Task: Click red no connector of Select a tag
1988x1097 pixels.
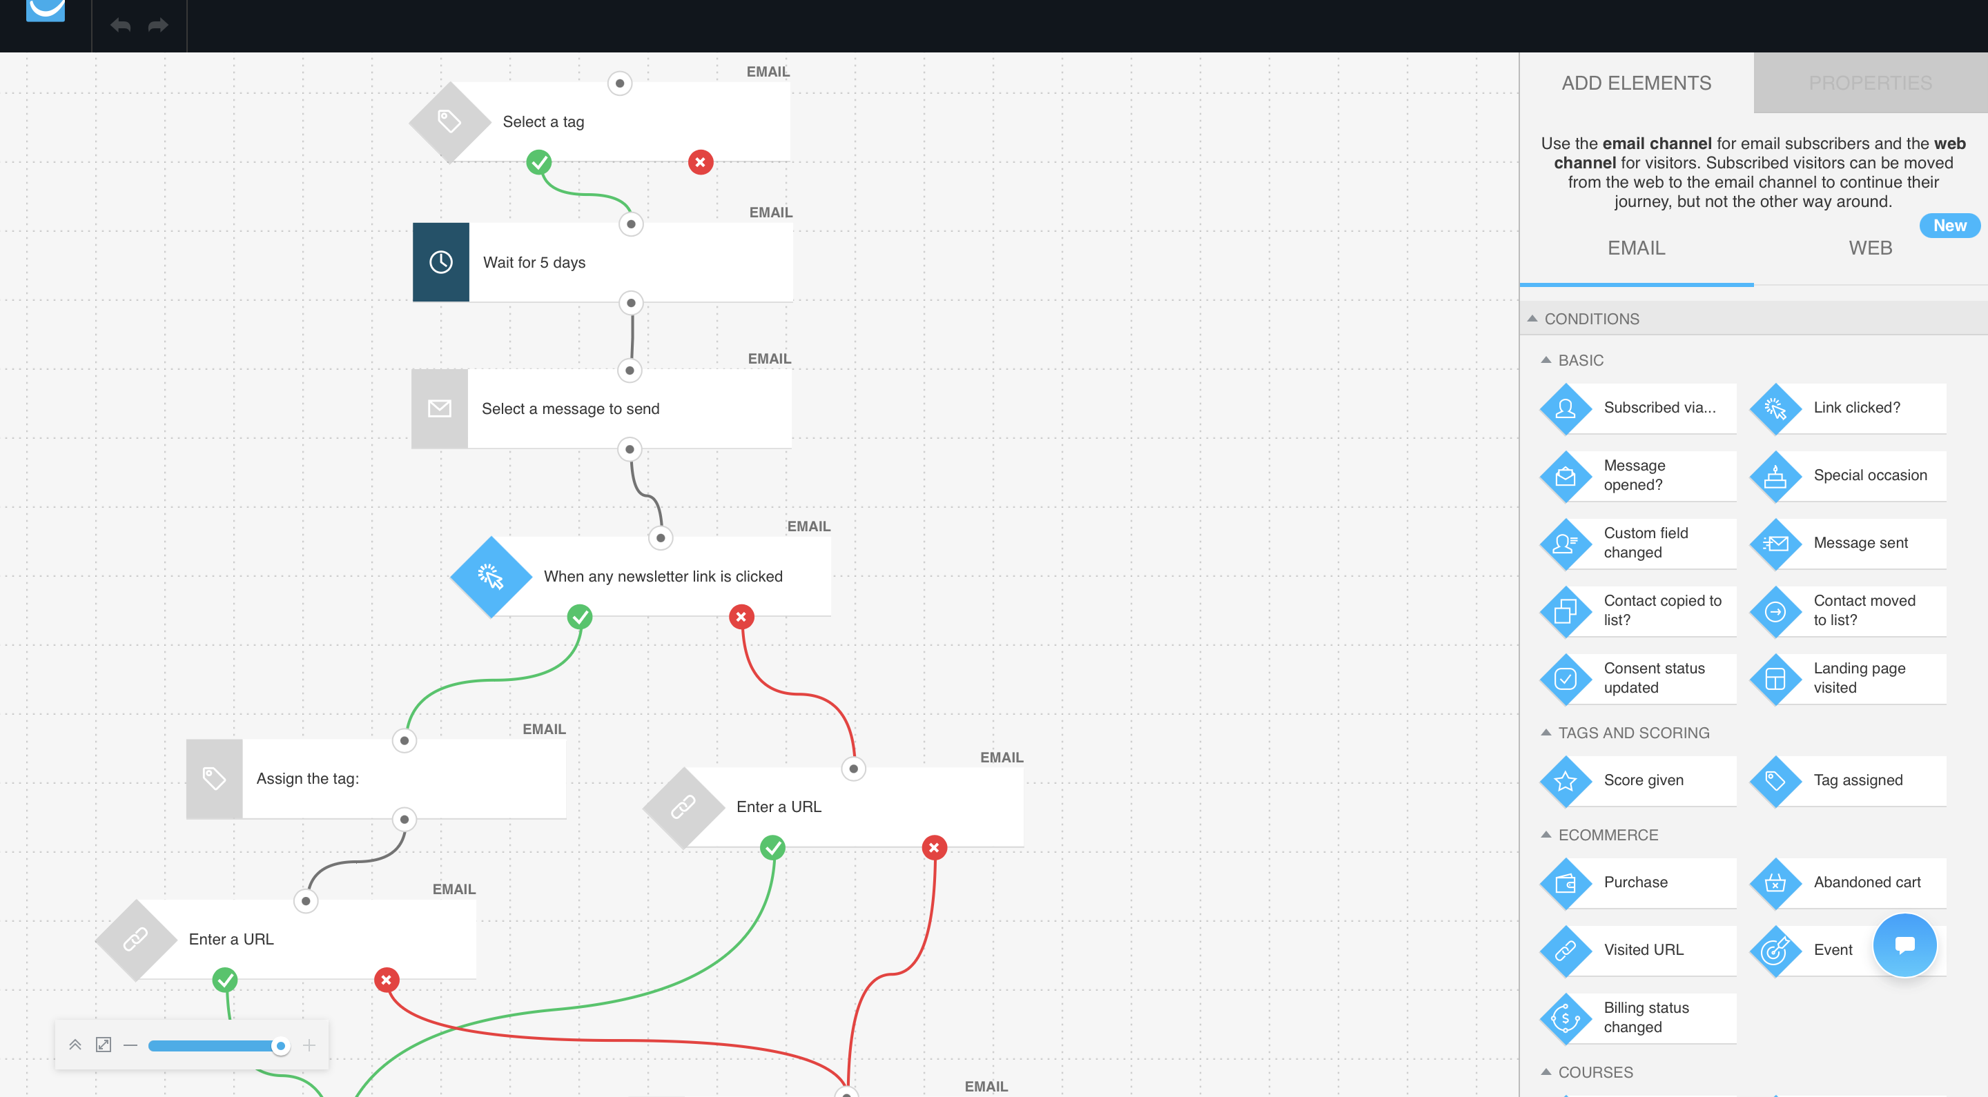Action: point(700,163)
